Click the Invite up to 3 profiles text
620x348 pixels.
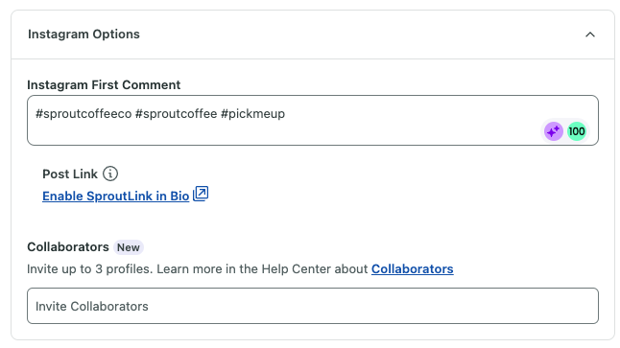click(x=90, y=269)
